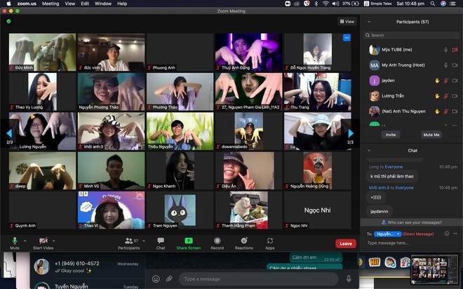Click the green Share Screen button
Screen dimensions: 463x289
189,243
